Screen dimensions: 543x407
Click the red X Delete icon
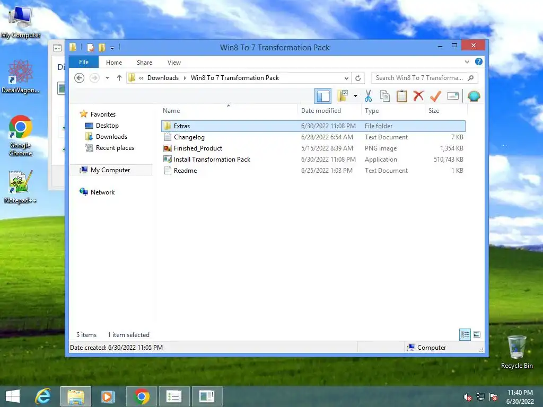pos(418,95)
